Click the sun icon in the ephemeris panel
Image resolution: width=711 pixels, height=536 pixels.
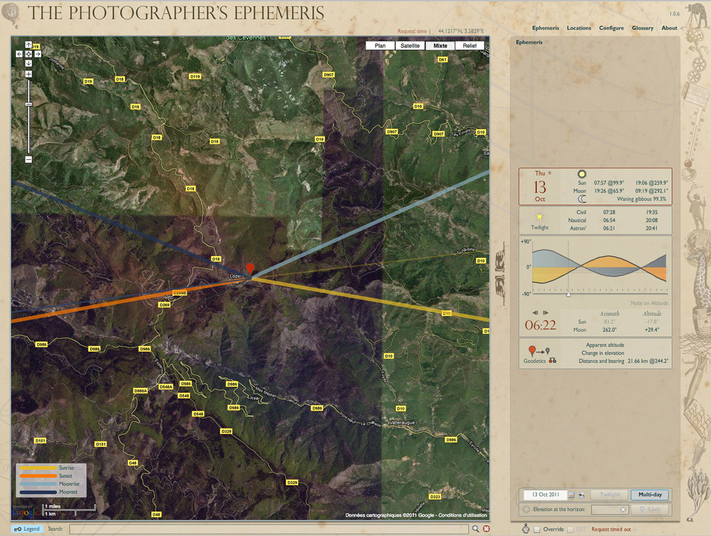pyautogui.click(x=582, y=175)
